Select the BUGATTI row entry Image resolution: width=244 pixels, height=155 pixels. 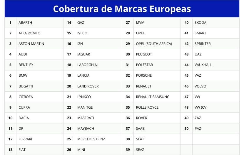(26, 86)
